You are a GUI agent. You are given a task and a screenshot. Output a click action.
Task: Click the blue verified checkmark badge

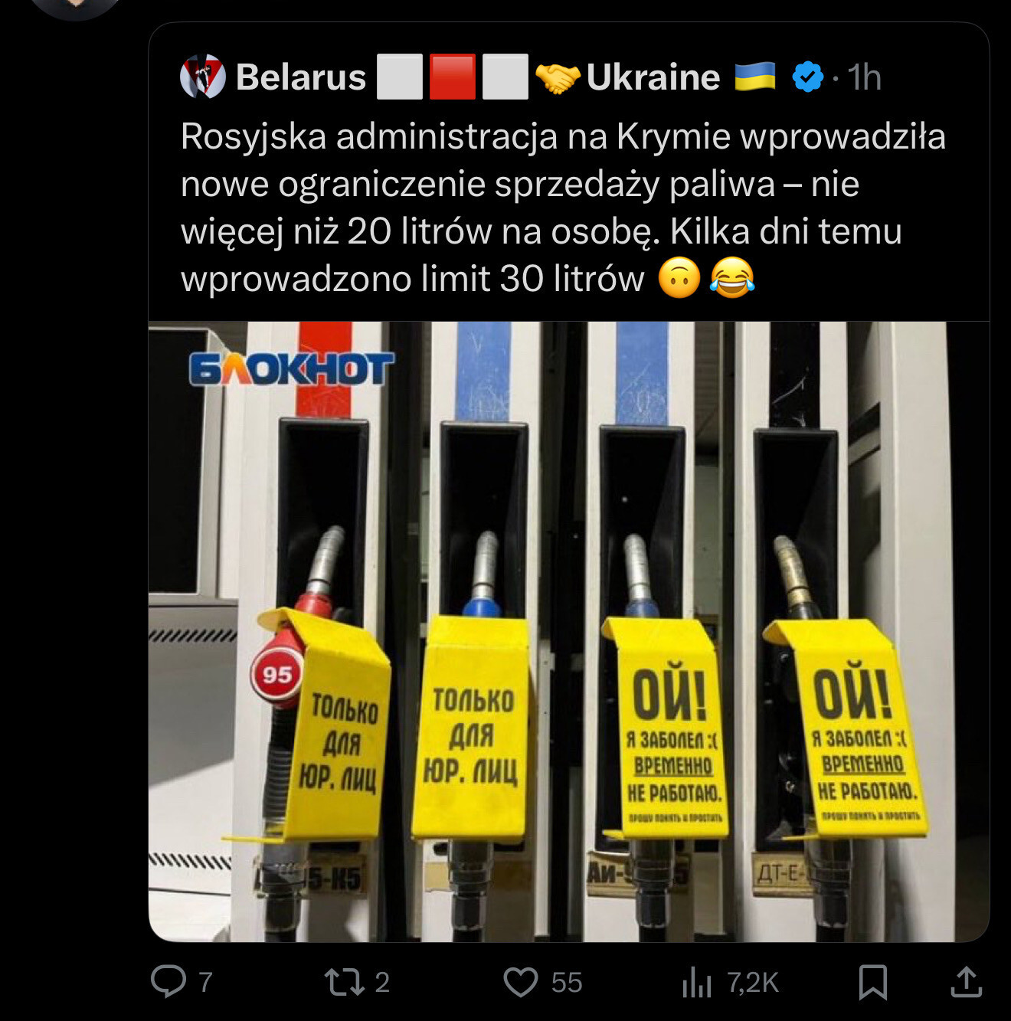(x=808, y=77)
